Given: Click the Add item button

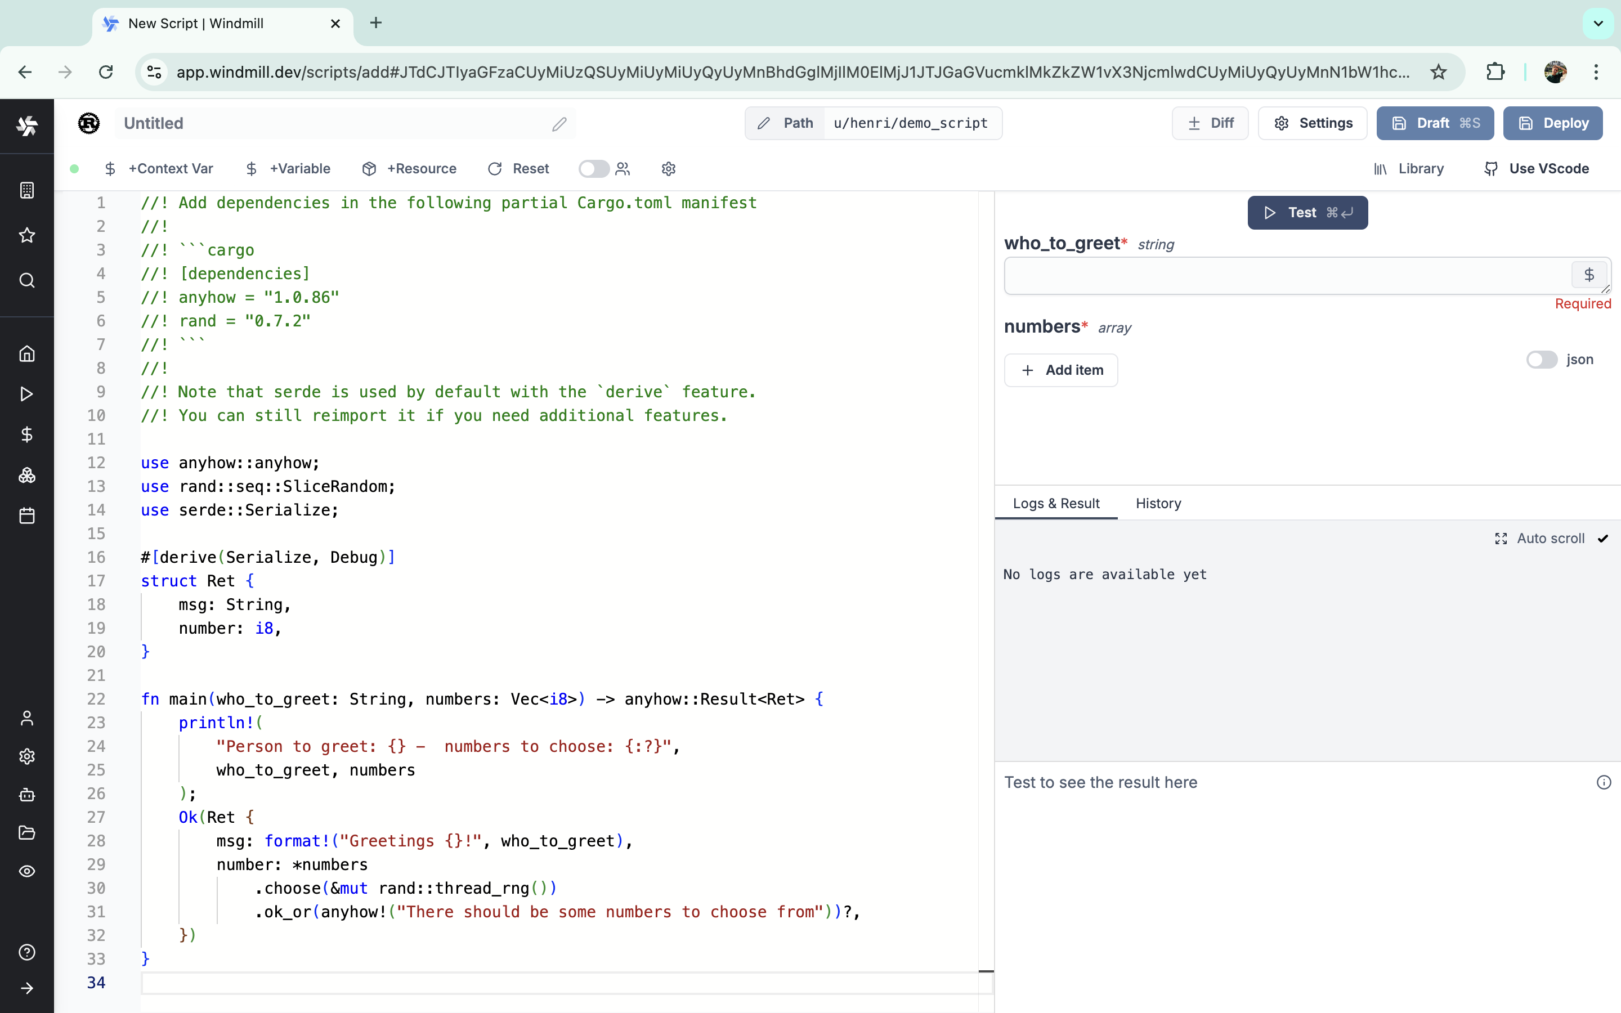Looking at the screenshot, I should coord(1061,370).
